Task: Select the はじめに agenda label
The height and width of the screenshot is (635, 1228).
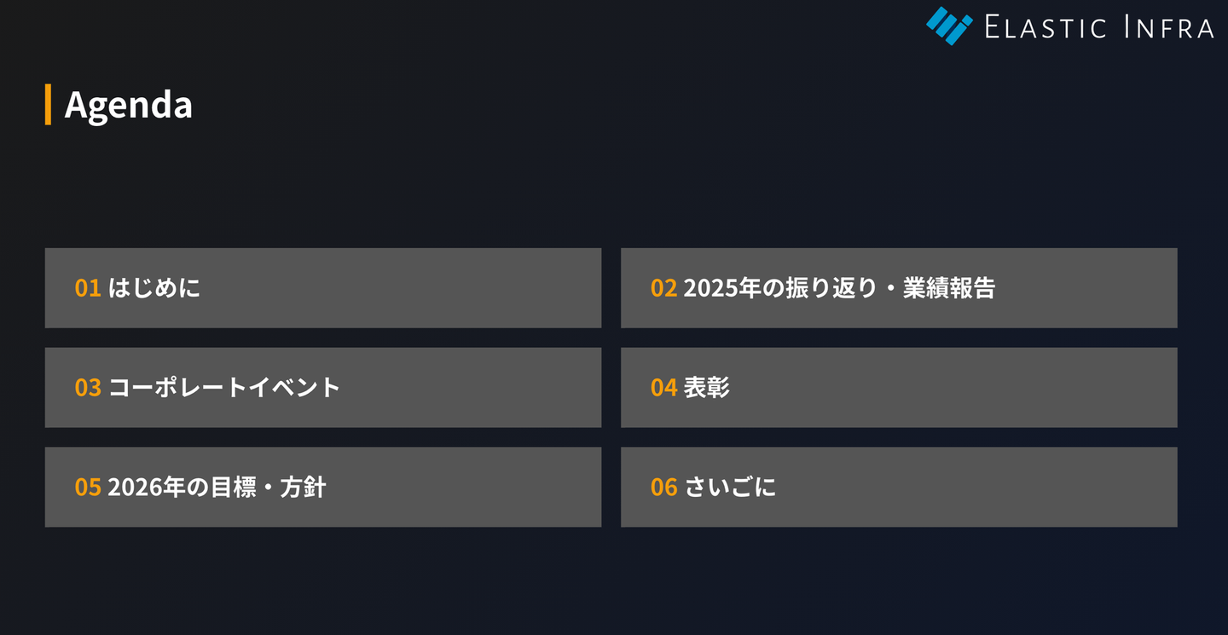Action: tap(154, 288)
